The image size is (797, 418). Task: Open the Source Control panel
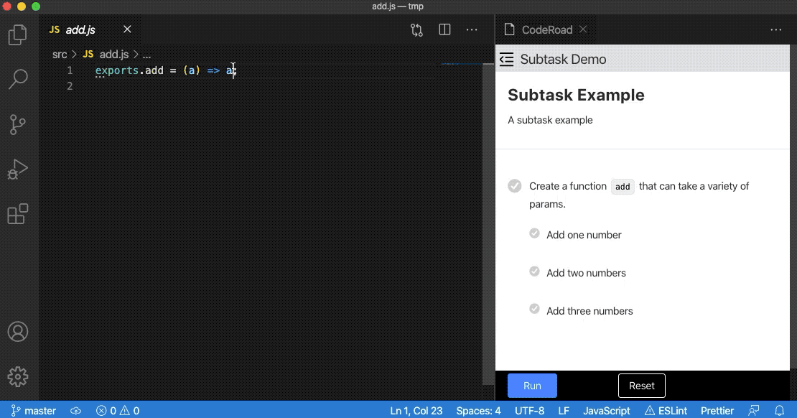(x=18, y=124)
